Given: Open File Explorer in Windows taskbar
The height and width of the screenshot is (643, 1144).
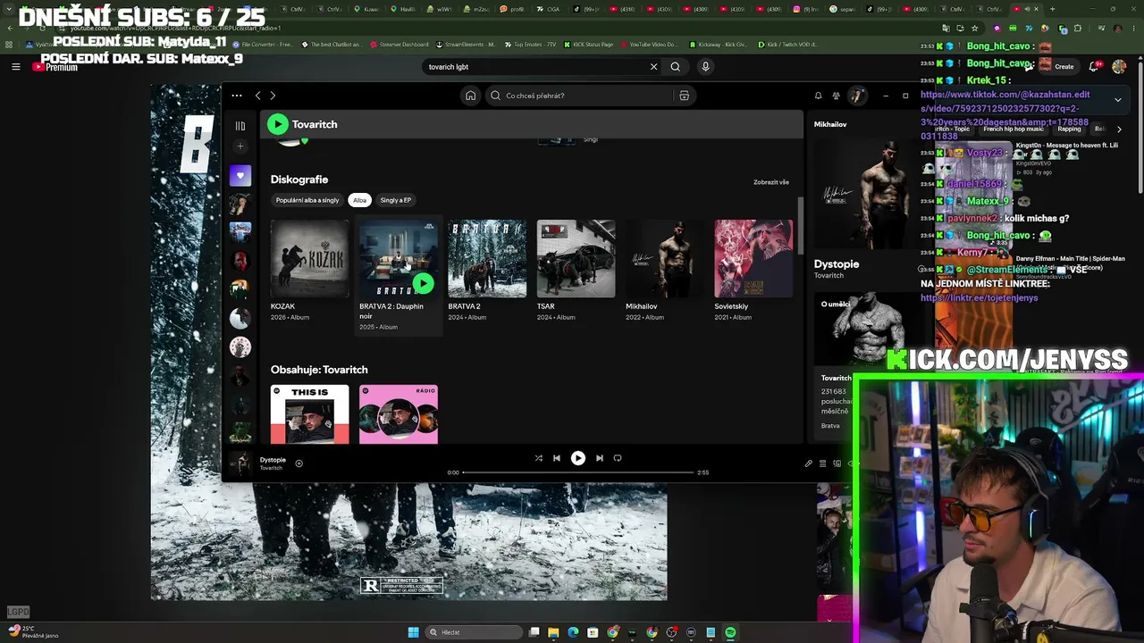Looking at the screenshot, I should pos(553,632).
